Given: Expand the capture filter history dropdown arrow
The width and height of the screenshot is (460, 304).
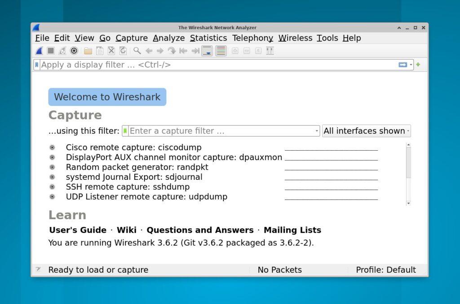Looking at the screenshot, I should (x=317, y=131).
